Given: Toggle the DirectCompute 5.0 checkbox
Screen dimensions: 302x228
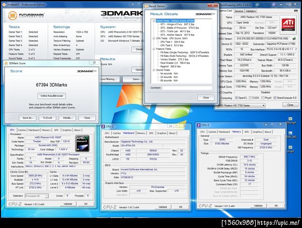Looking at the screenshot, I should pyautogui.click(x=275, y=98).
